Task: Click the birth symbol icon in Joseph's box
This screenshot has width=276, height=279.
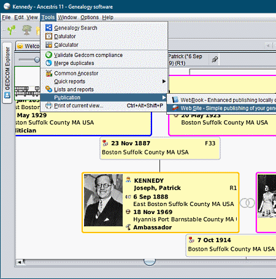Action: point(128,197)
